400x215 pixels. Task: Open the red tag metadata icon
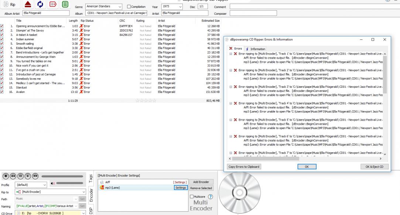(x=52, y=4)
